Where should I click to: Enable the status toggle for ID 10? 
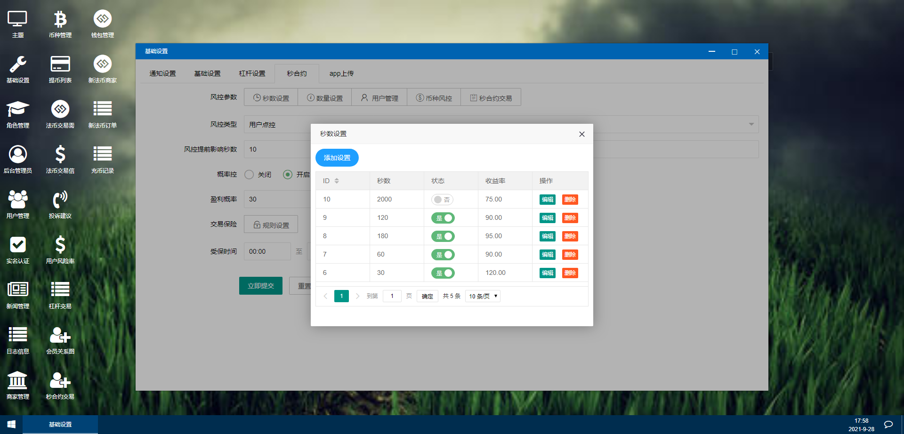tap(442, 200)
